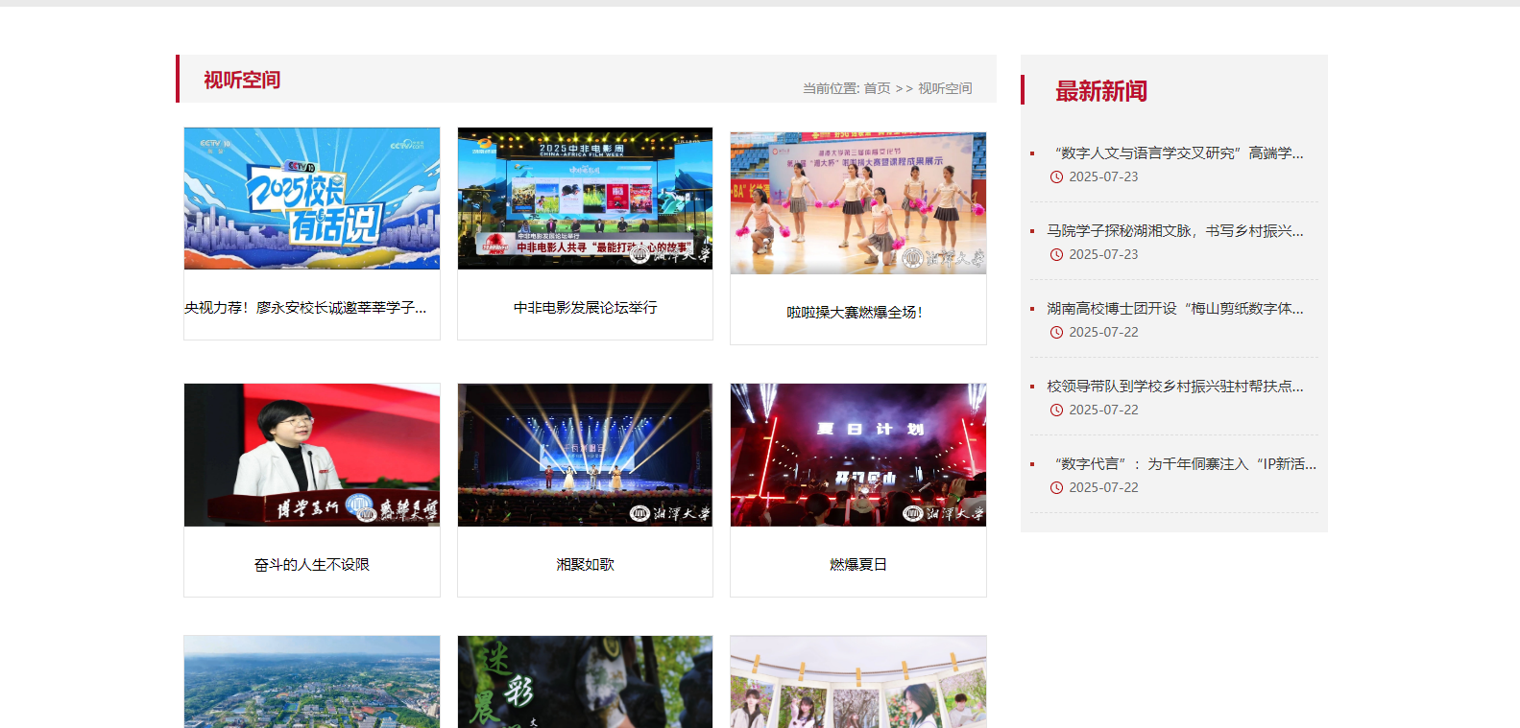This screenshot has width=1520, height=728.
Task: Open the 奋斗的人生不设限 speaker thumbnail
Action: pyautogui.click(x=311, y=455)
